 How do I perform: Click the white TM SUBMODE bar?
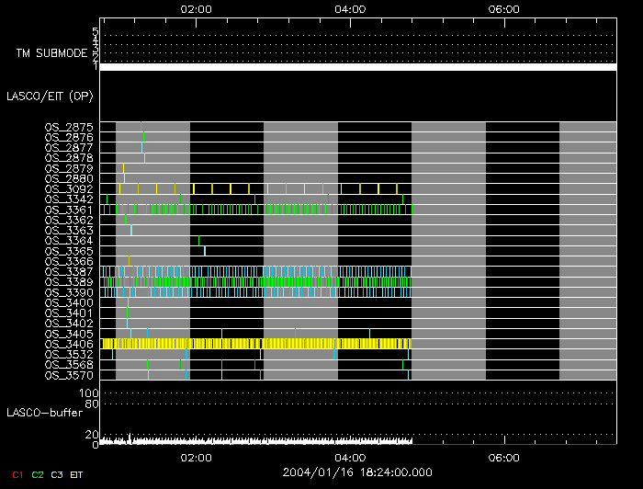(357, 67)
